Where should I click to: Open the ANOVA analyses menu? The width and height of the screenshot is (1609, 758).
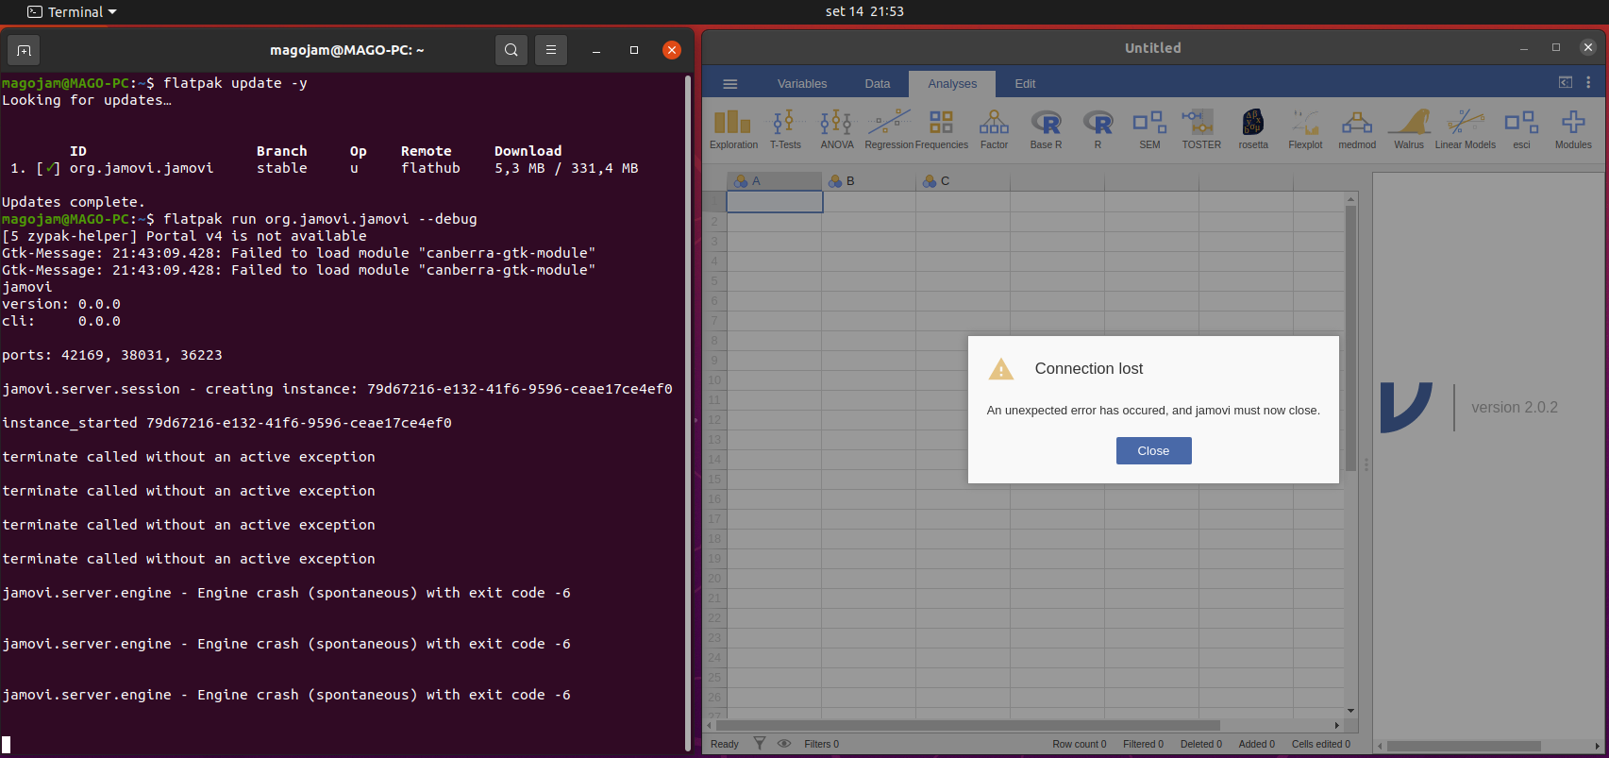[836, 129]
